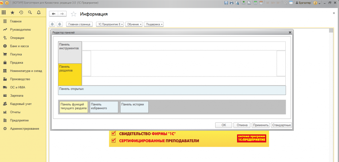Go forward with the right arrow button
Image resolution: width=339 pixels, height=162 pixels.
click(62, 14)
